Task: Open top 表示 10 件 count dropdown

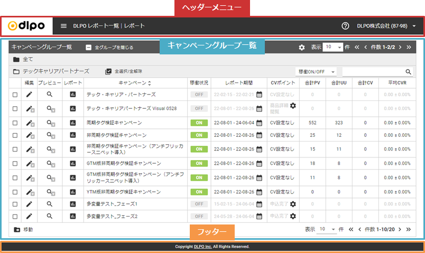Action: [x=333, y=47]
